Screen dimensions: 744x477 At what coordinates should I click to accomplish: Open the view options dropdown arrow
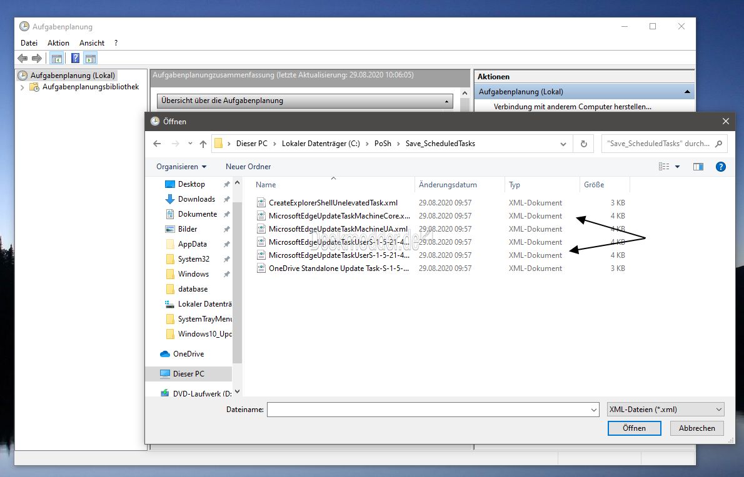pyautogui.click(x=677, y=167)
